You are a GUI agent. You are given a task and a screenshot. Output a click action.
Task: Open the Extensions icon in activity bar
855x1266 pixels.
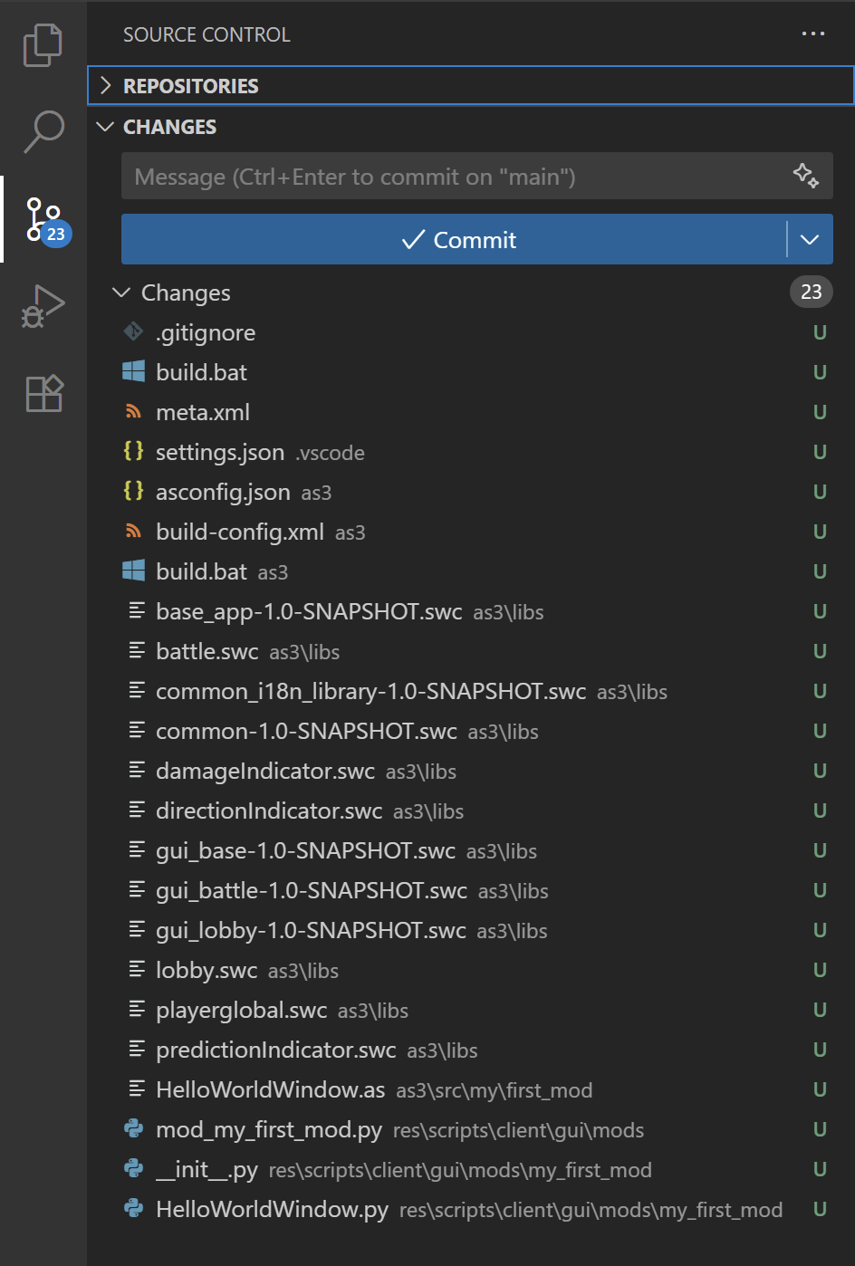tap(43, 394)
